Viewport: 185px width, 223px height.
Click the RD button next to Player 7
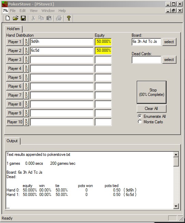click(x=26, y=95)
